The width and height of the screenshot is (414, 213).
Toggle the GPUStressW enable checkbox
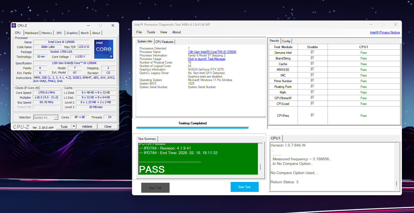[x=312, y=98]
